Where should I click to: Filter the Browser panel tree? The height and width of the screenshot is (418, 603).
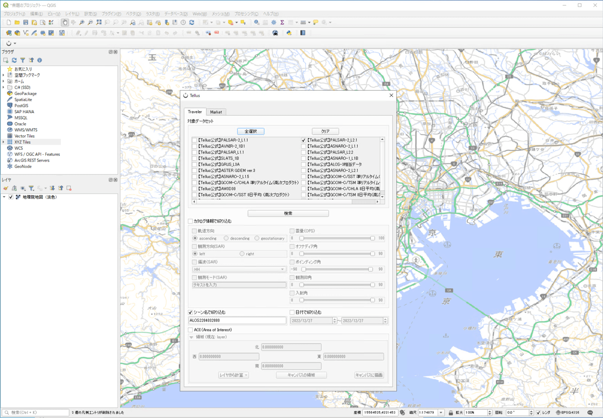(x=23, y=60)
